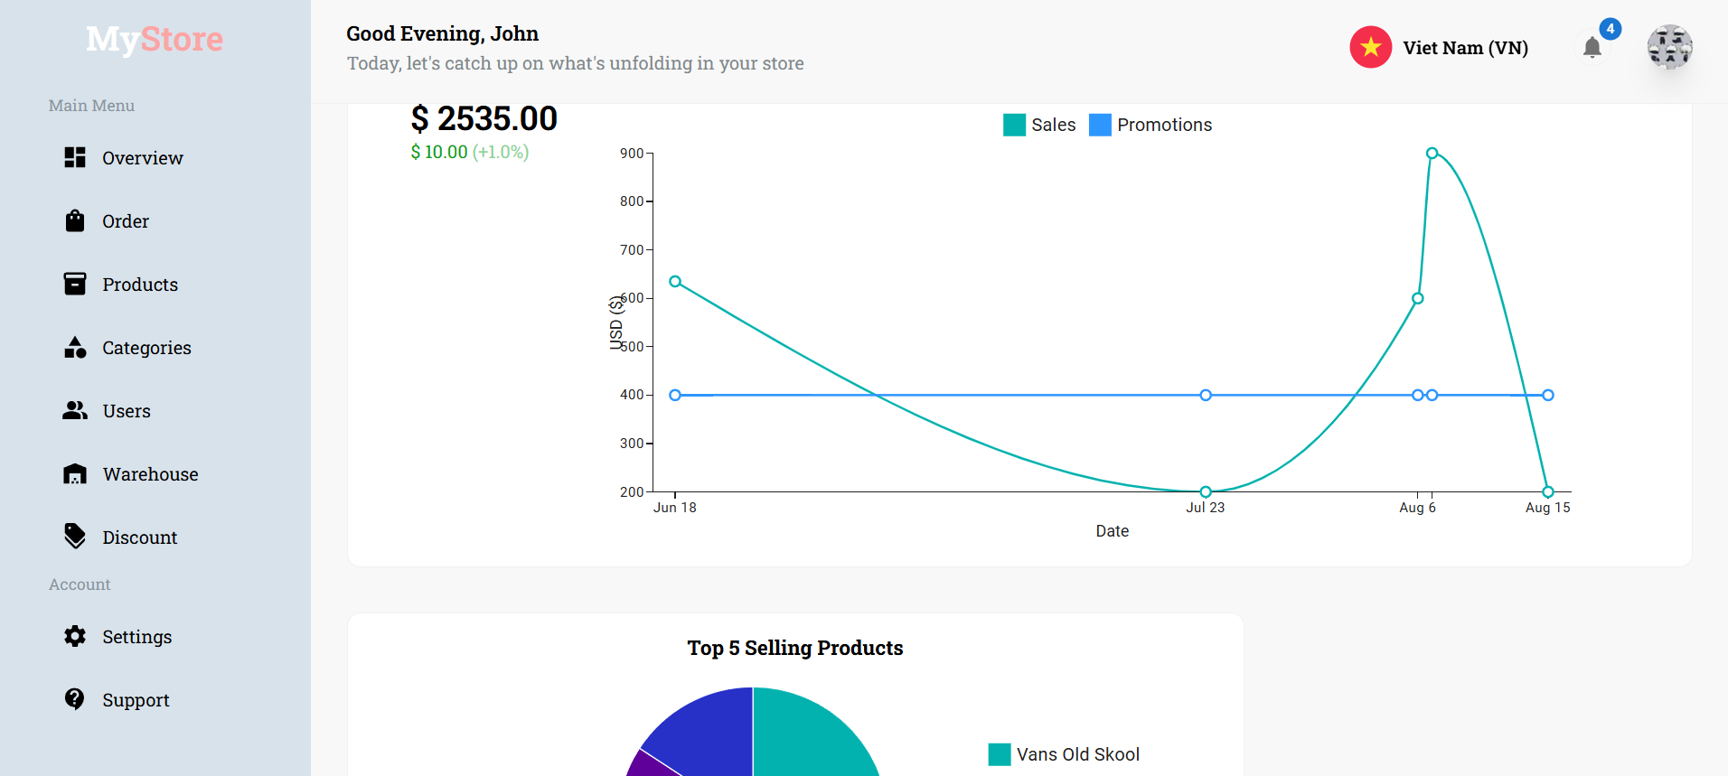Click the Discount tag icon

pos(75,537)
